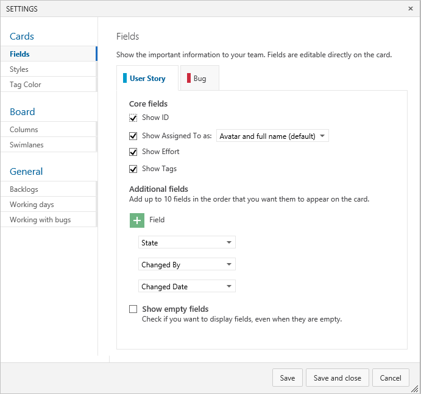This screenshot has height=394, width=421.
Task: Select Fields in the Cards section
Action: coord(49,54)
